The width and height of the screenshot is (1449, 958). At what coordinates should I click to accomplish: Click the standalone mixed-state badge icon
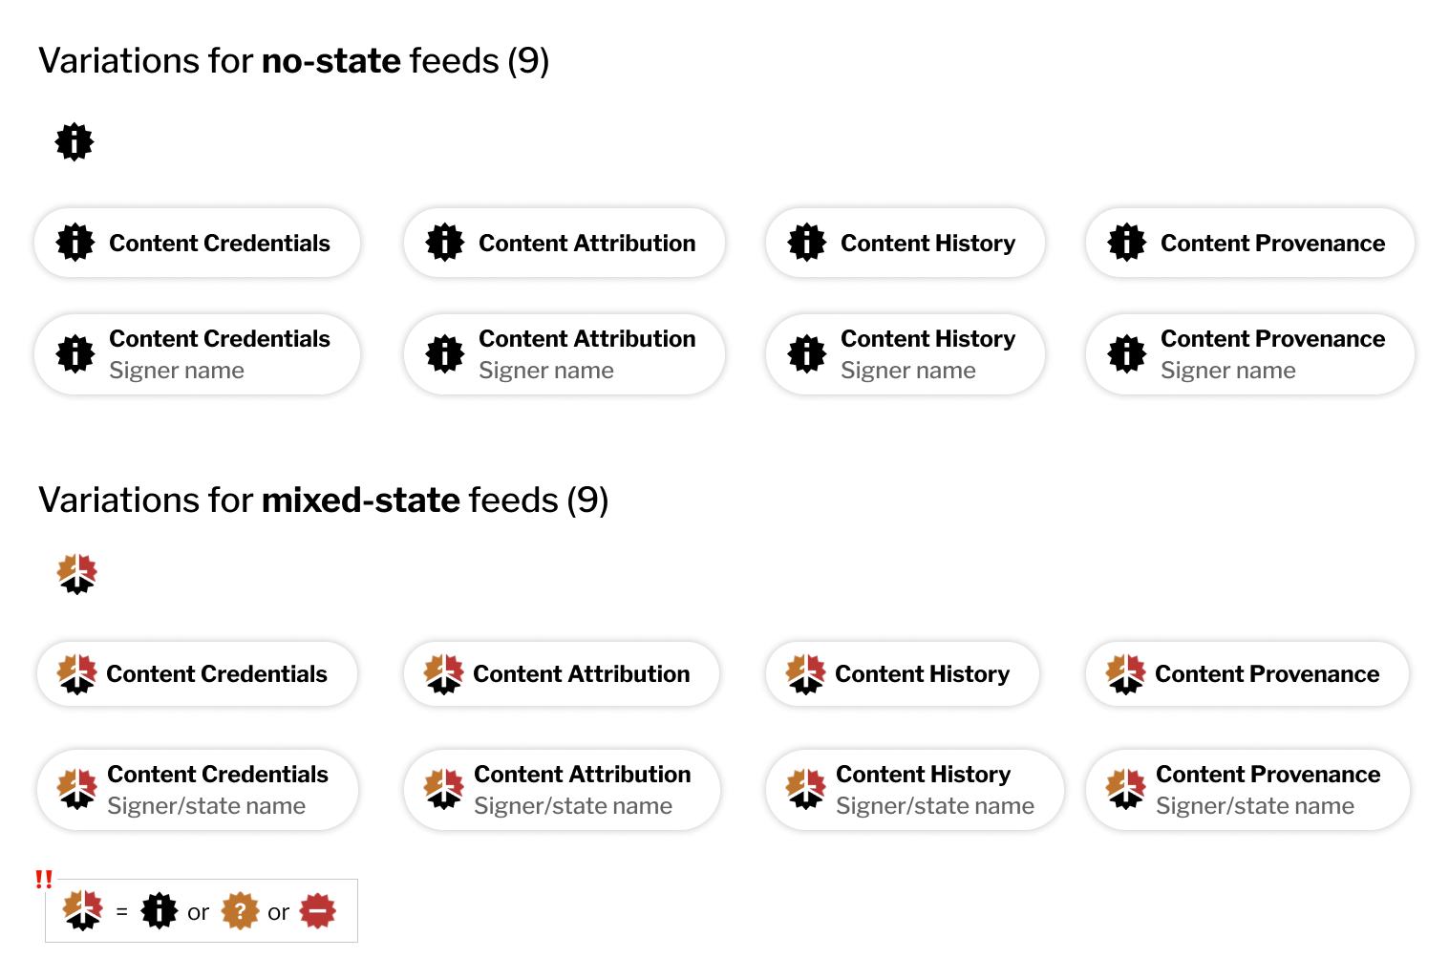click(x=76, y=574)
